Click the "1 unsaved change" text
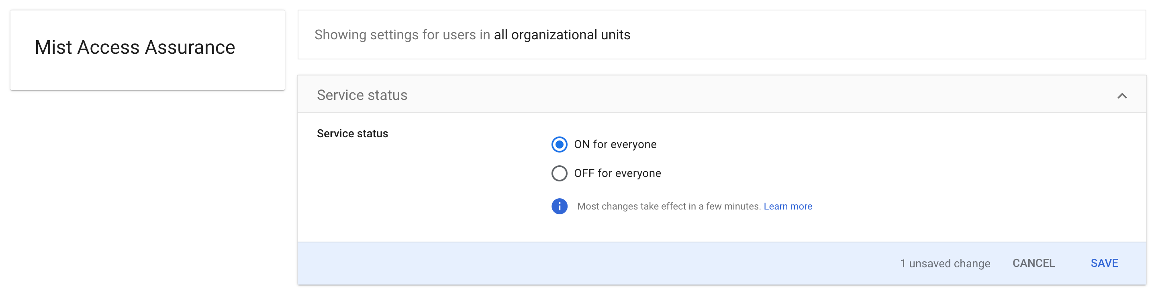1156x293 pixels. 945,263
